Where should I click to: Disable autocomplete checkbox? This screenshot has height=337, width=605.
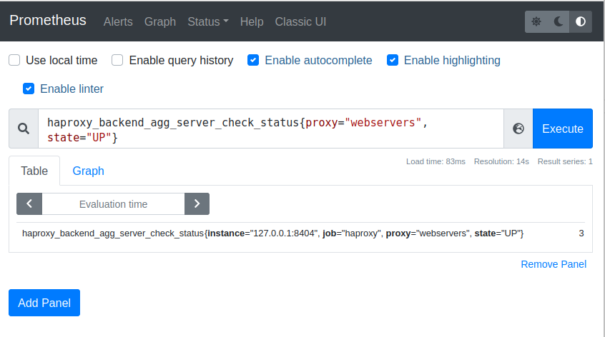click(253, 60)
